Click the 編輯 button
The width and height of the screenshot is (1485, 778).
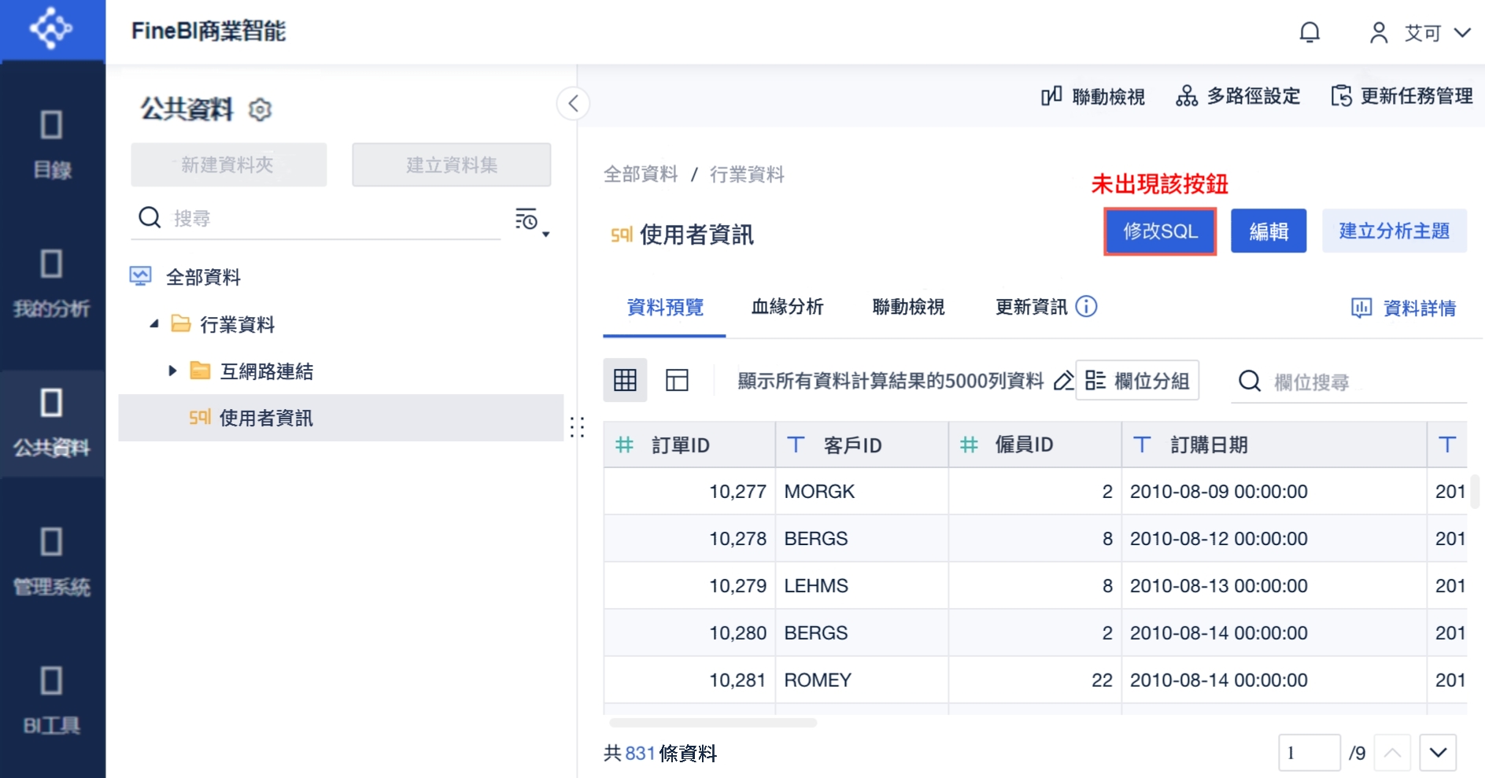pos(1268,230)
